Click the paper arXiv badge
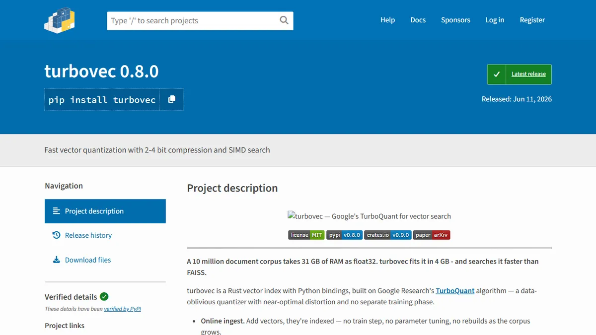Image resolution: width=596 pixels, height=335 pixels. 432,235
